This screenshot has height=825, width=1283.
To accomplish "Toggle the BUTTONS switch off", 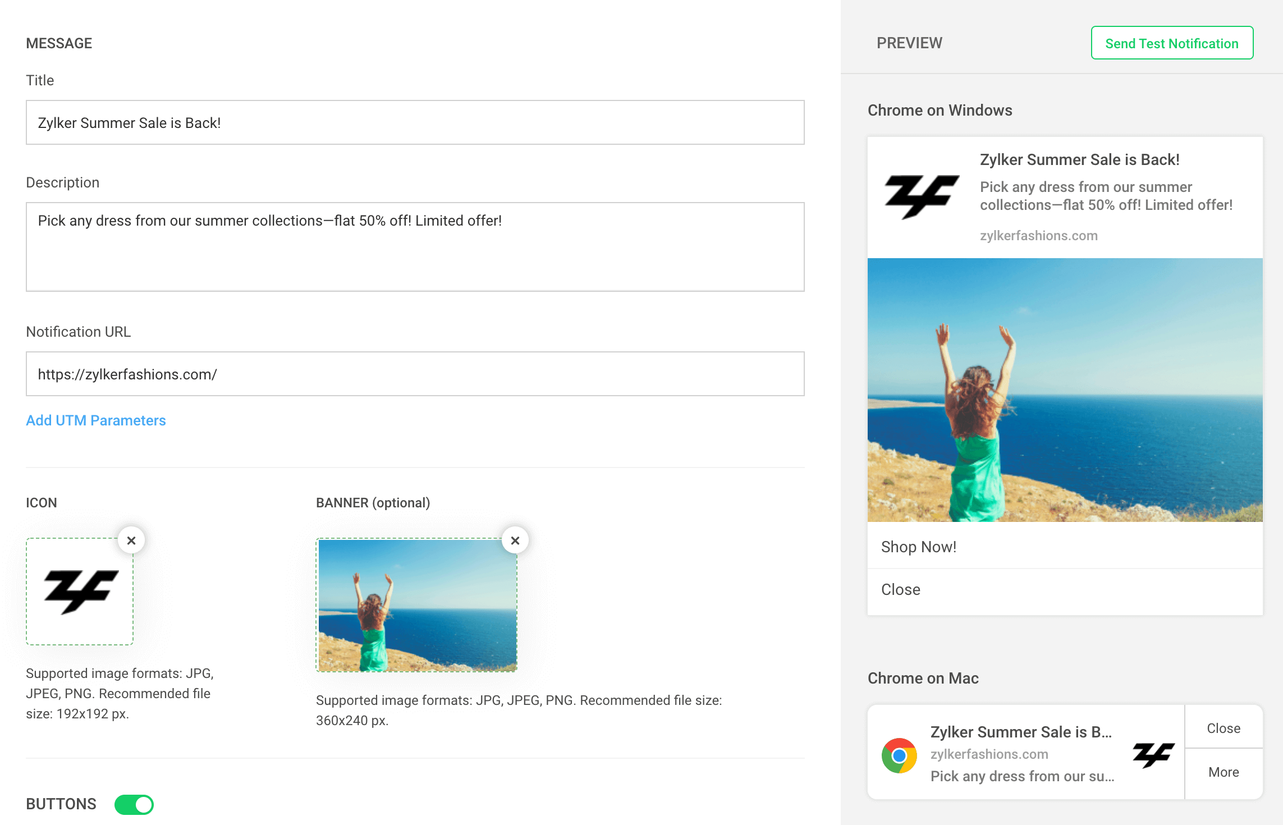I will click(x=134, y=804).
